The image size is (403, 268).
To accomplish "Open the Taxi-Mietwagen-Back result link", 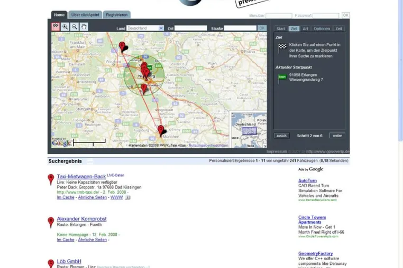I will (81, 176).
